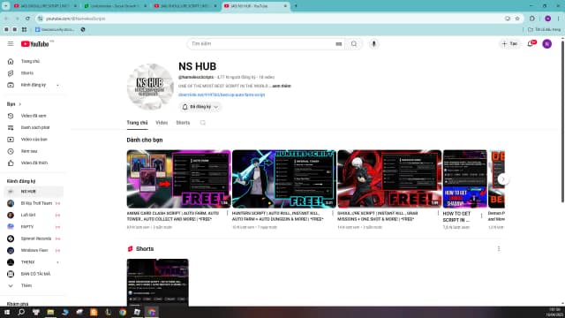Open the account avatar menu
The image size is (565, 318).
click(547, 44)
